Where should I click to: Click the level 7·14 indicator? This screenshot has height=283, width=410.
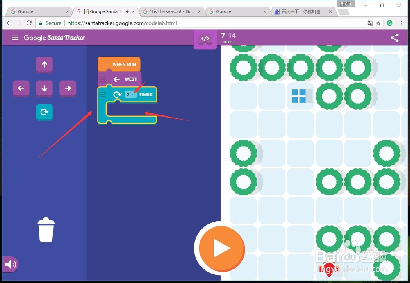tap(228, 38)
